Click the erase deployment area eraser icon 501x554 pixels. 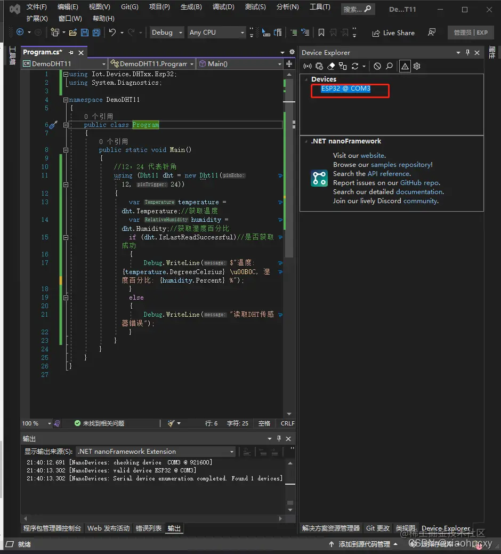[x=331, y=66]
